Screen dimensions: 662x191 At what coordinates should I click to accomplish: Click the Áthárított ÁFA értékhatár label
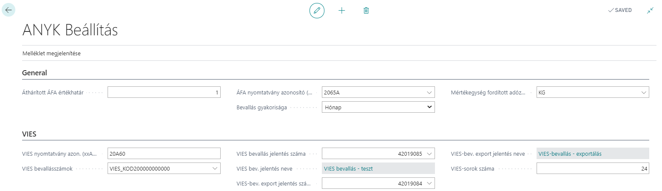pos(53,92)
